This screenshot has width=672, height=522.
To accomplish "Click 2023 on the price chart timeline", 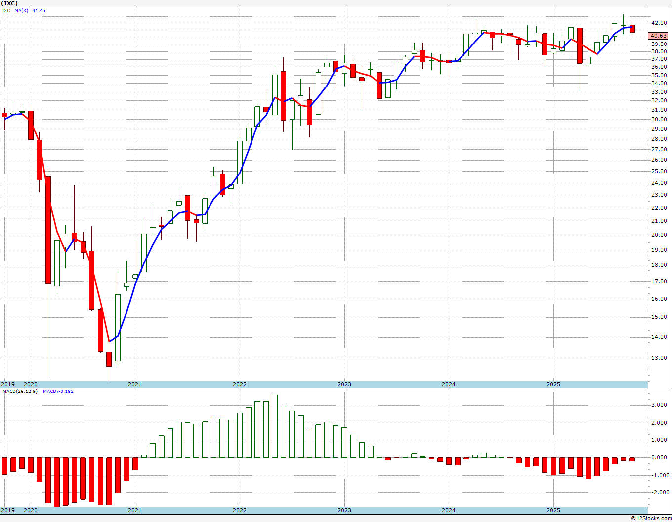I will coord(344,384).
